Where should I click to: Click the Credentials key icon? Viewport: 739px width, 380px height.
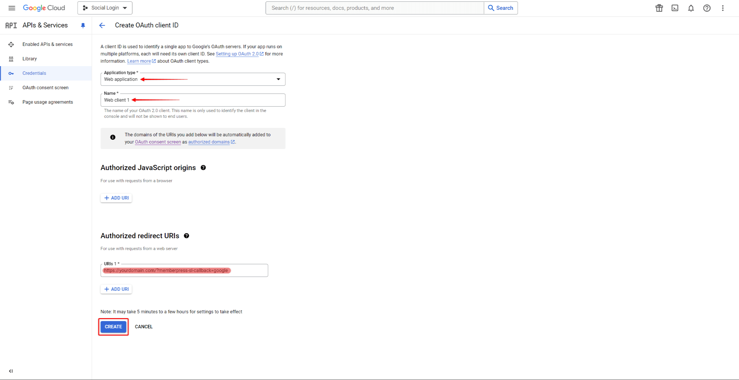11,73
